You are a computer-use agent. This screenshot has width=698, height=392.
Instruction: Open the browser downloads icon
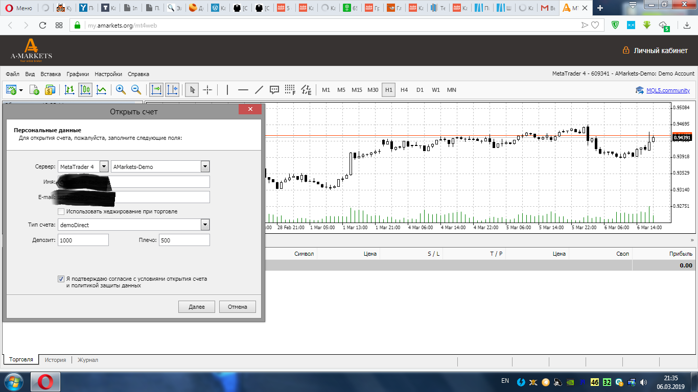pyautogui.click(x=687, y=25)
